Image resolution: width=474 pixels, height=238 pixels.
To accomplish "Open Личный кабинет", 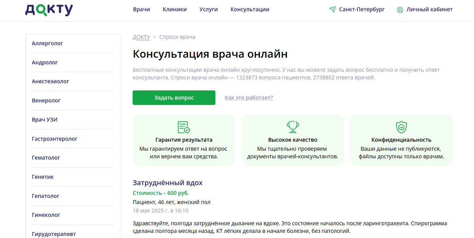I will click(430, 9).
